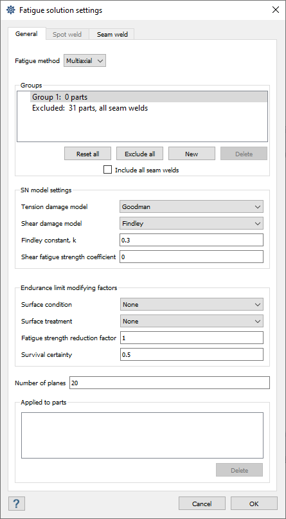Click the gear icon in title bar
The width and height of the screenshot is (286, 519).
[10, 10]
